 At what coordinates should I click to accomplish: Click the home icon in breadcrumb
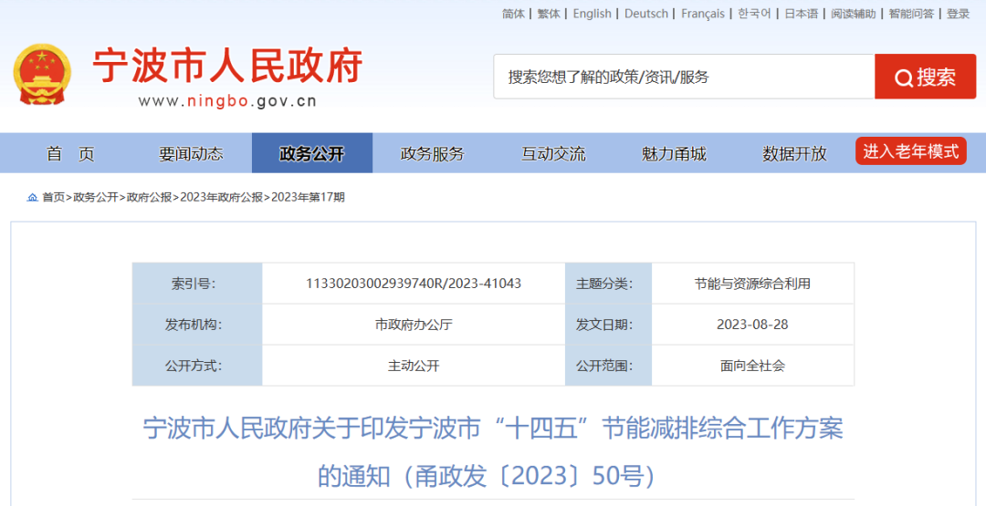pos(33,198)
